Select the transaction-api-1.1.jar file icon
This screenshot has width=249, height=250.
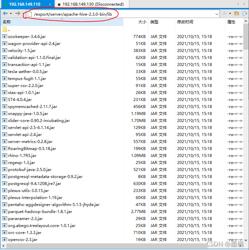pyautogui.click(x=5, y=65)
